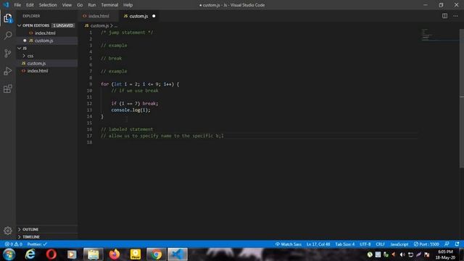Click the editor minimap
The width and height of the screenshot is (464, 261).
point(439,35)
